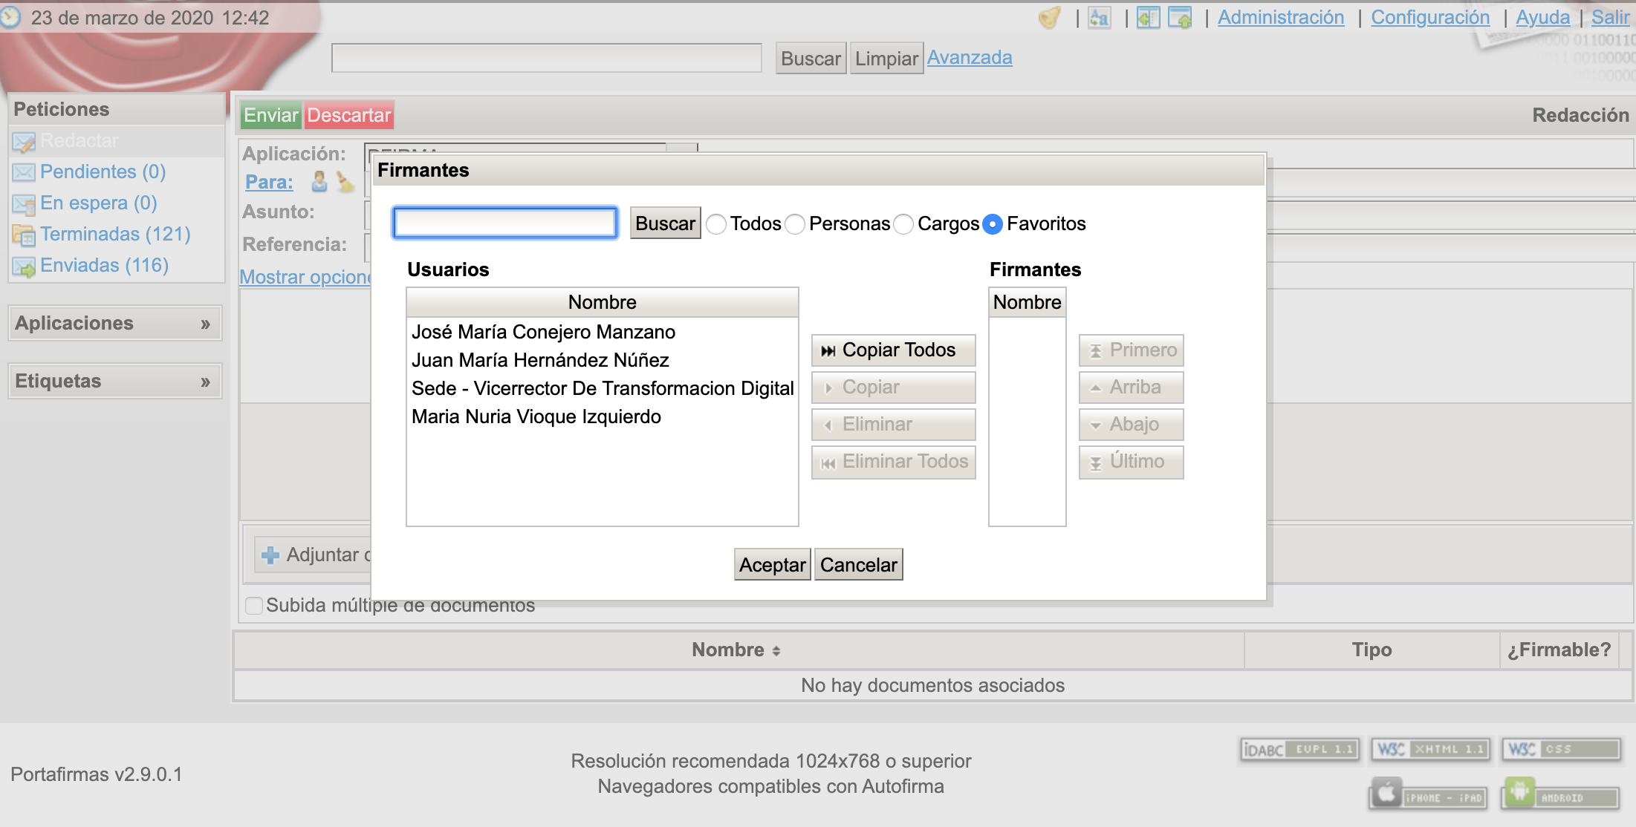Screen dimensions: 1636x827
Task: Click the hide side panel icon
Action: click(x=1148, y=18)
